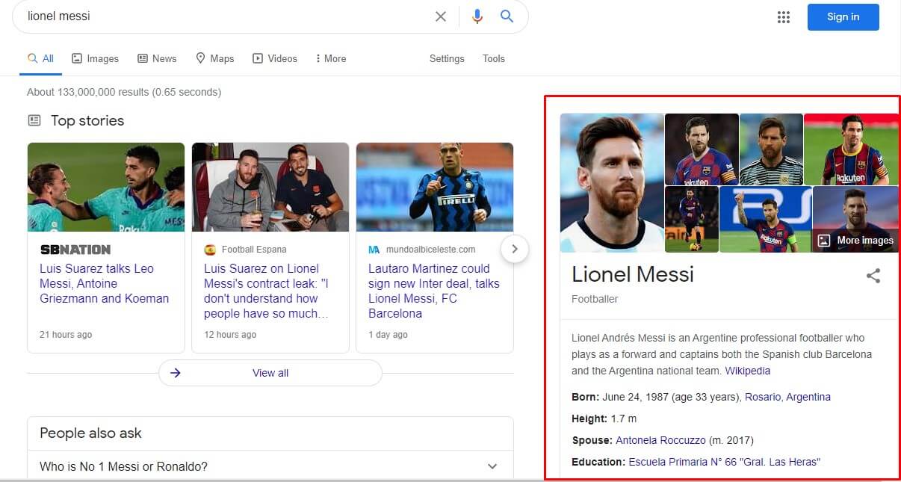Start voice search with microphone icon
Image resolution: width=901 pixels, height=482 pixels.
click(477, 16)
